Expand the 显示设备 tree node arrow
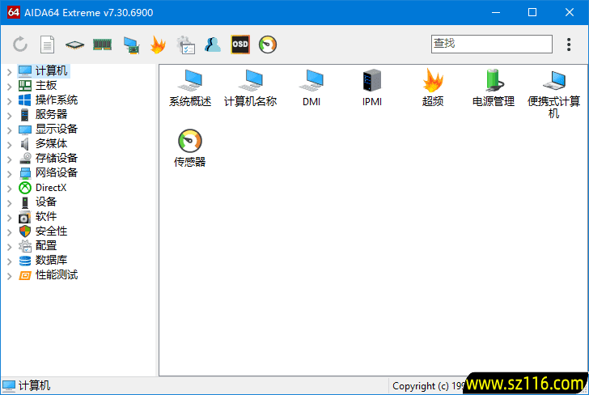This screenshot has height=395, width=589. (x=10, y=130)
